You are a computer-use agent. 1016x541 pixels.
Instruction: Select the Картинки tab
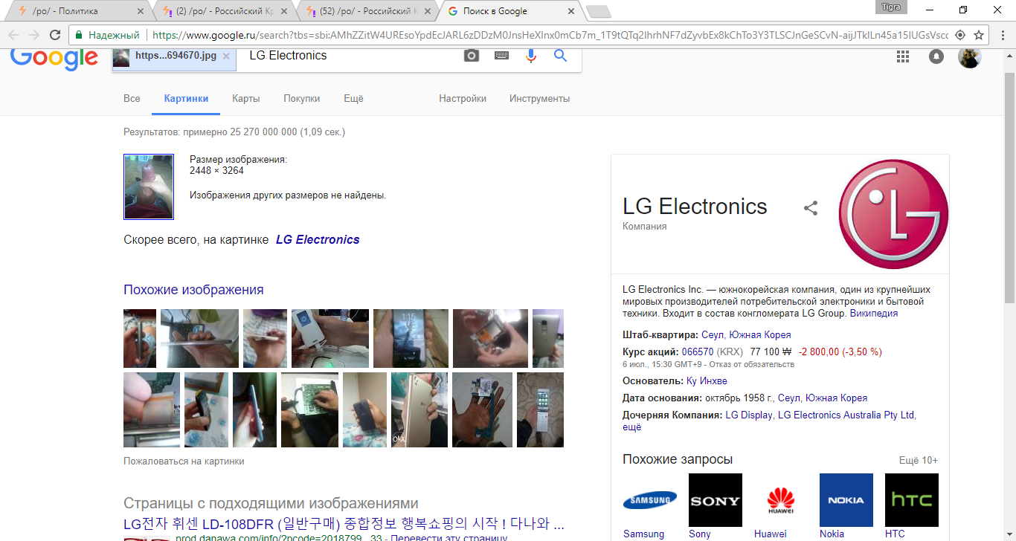186,99
